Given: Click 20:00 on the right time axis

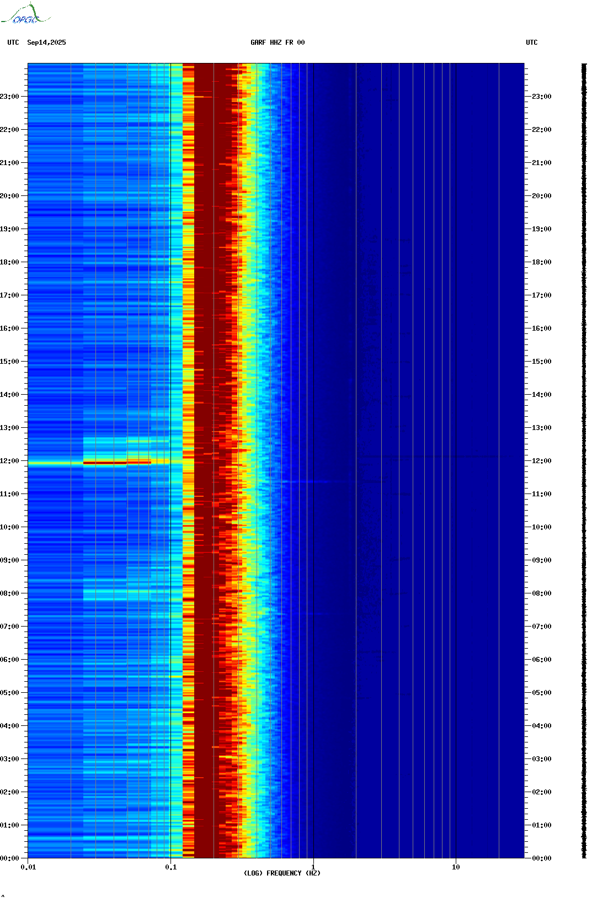Looking at the screenshot, I should pyautogui.click(x=542, y=196).
